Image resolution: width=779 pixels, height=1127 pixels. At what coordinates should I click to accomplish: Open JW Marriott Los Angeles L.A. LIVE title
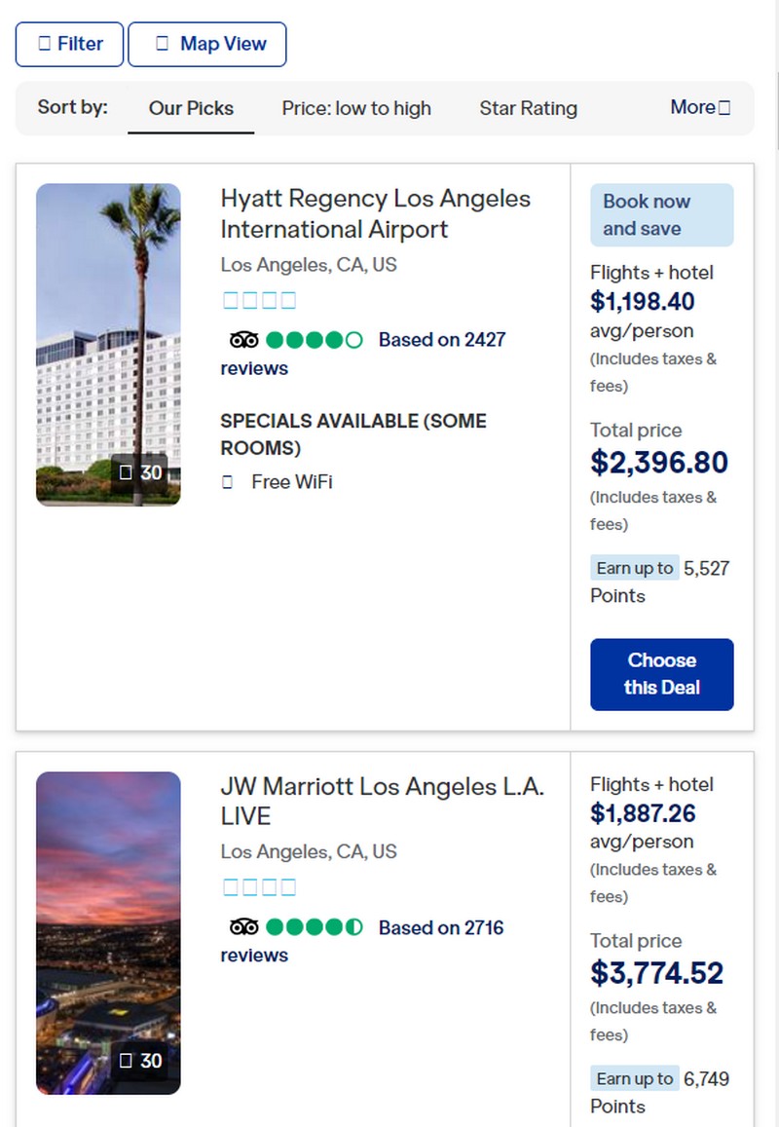point(383,802)
